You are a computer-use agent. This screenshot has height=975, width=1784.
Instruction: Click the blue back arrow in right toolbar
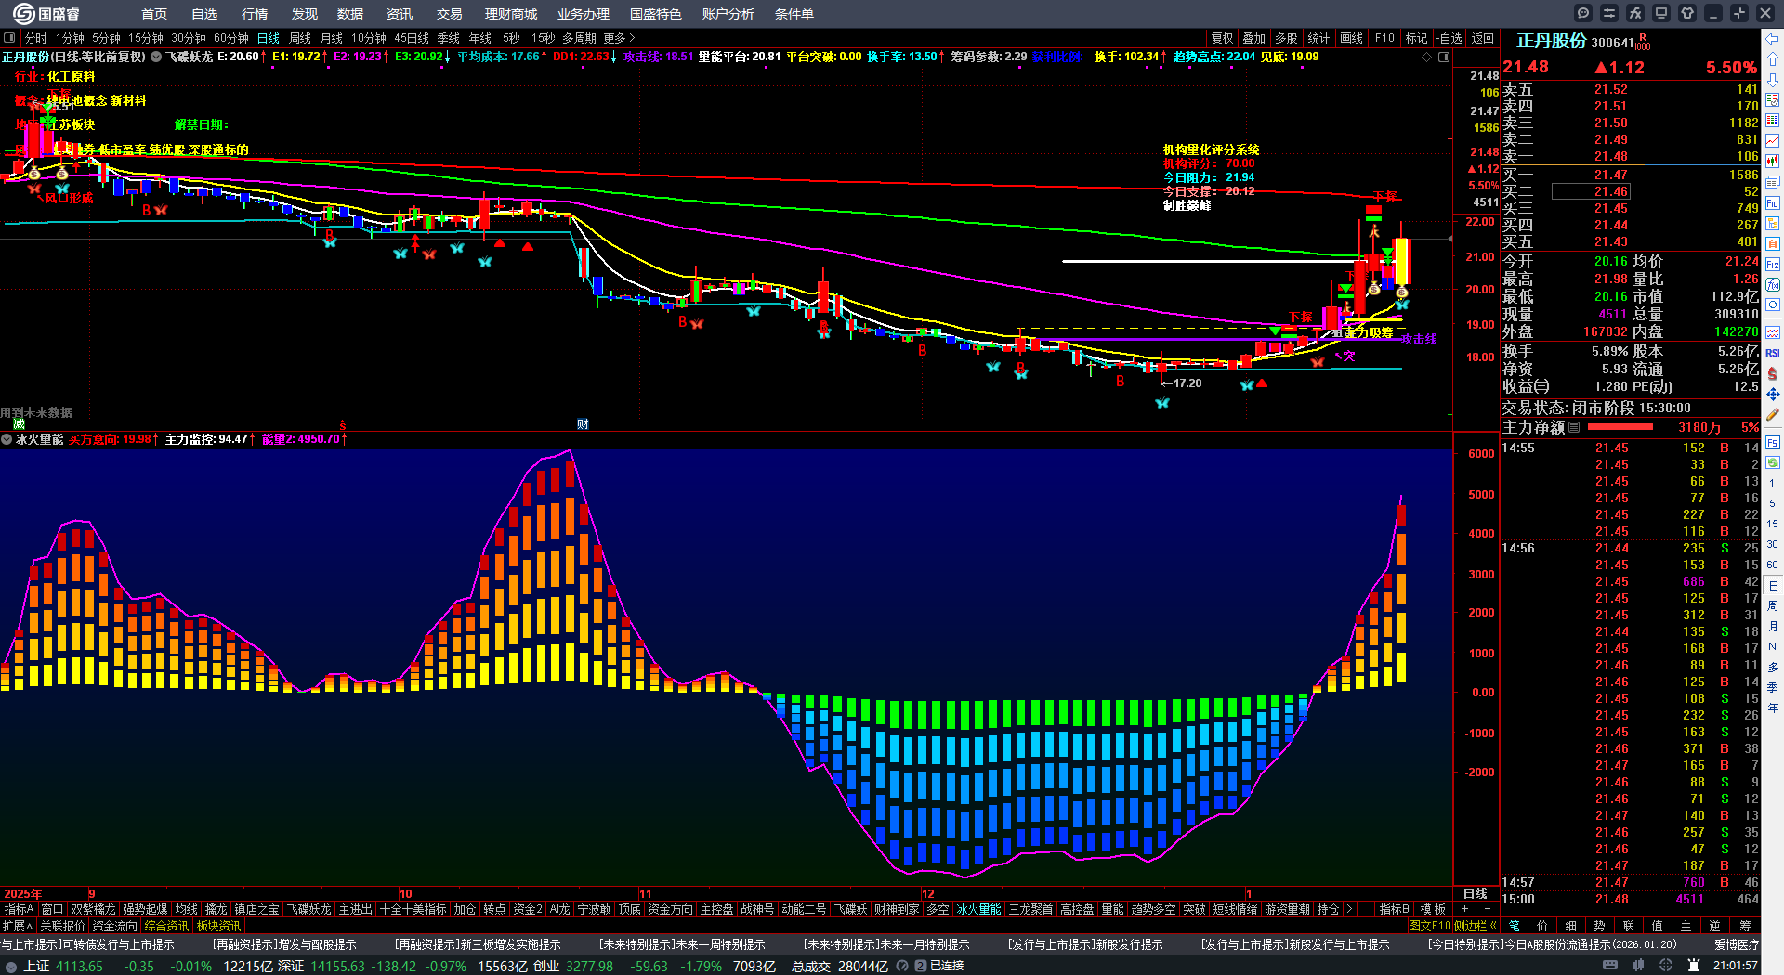(x=1773, y=39)
